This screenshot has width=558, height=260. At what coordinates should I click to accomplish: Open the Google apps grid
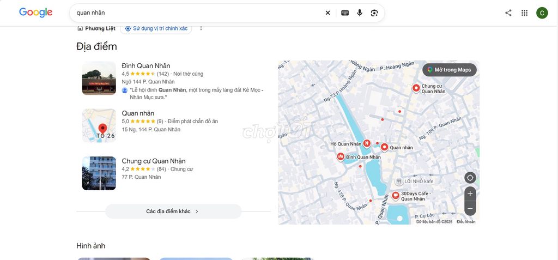(524, 13)
